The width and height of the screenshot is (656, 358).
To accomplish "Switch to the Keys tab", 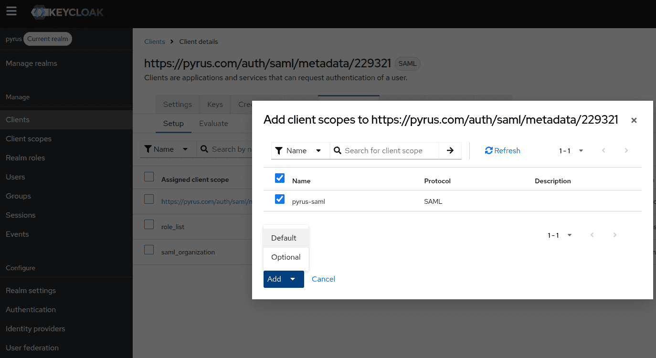I will (x=215, y=104).
